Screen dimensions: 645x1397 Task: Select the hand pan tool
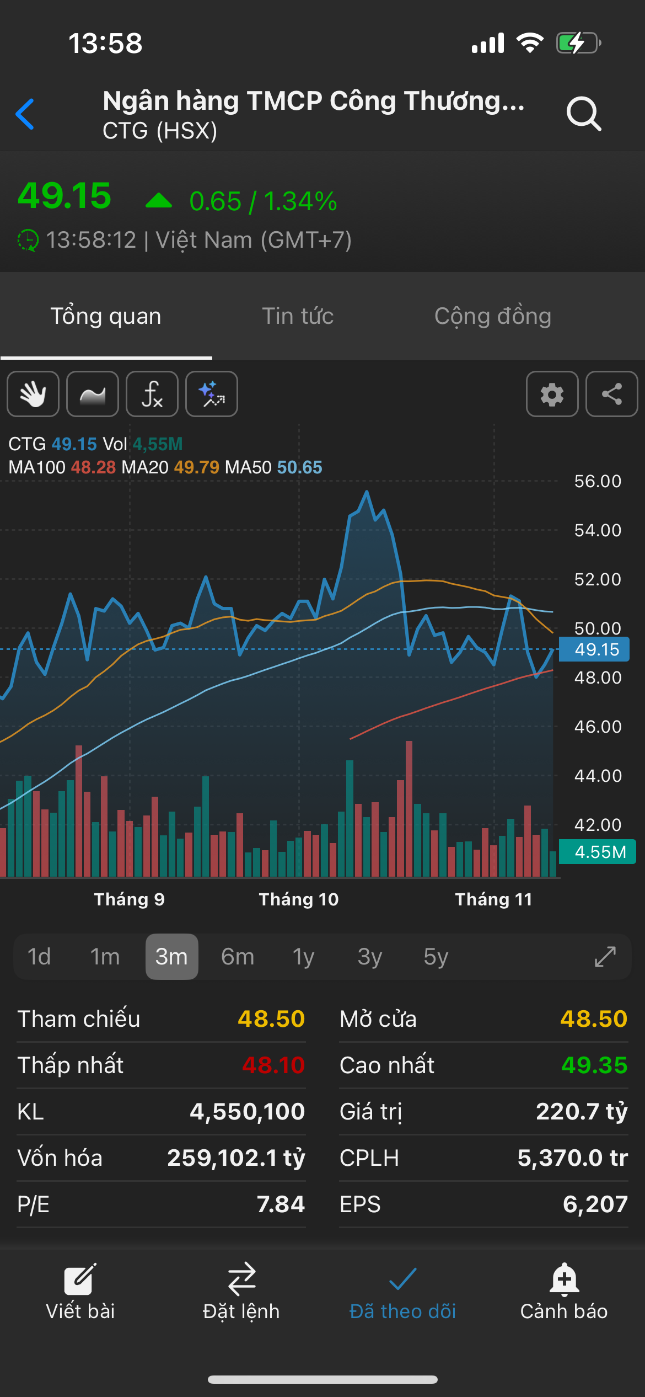[33, 394]
